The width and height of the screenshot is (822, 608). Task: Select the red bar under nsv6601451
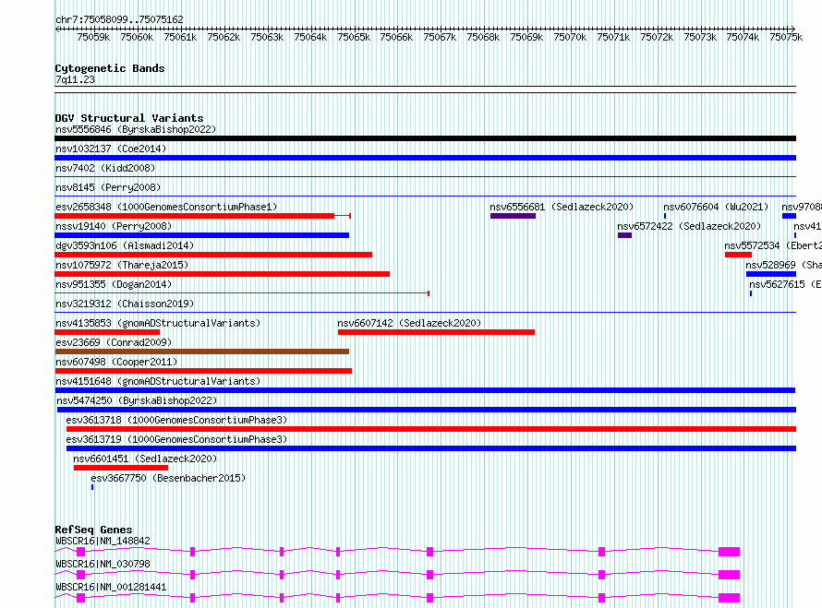click(x=120, y=468)
